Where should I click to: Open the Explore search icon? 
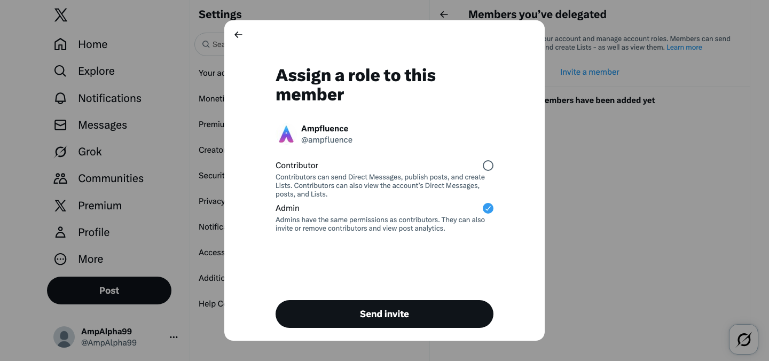(60, 71)
